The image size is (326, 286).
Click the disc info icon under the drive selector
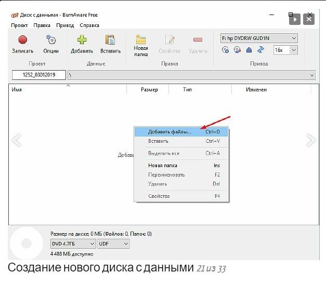[226, 50]
